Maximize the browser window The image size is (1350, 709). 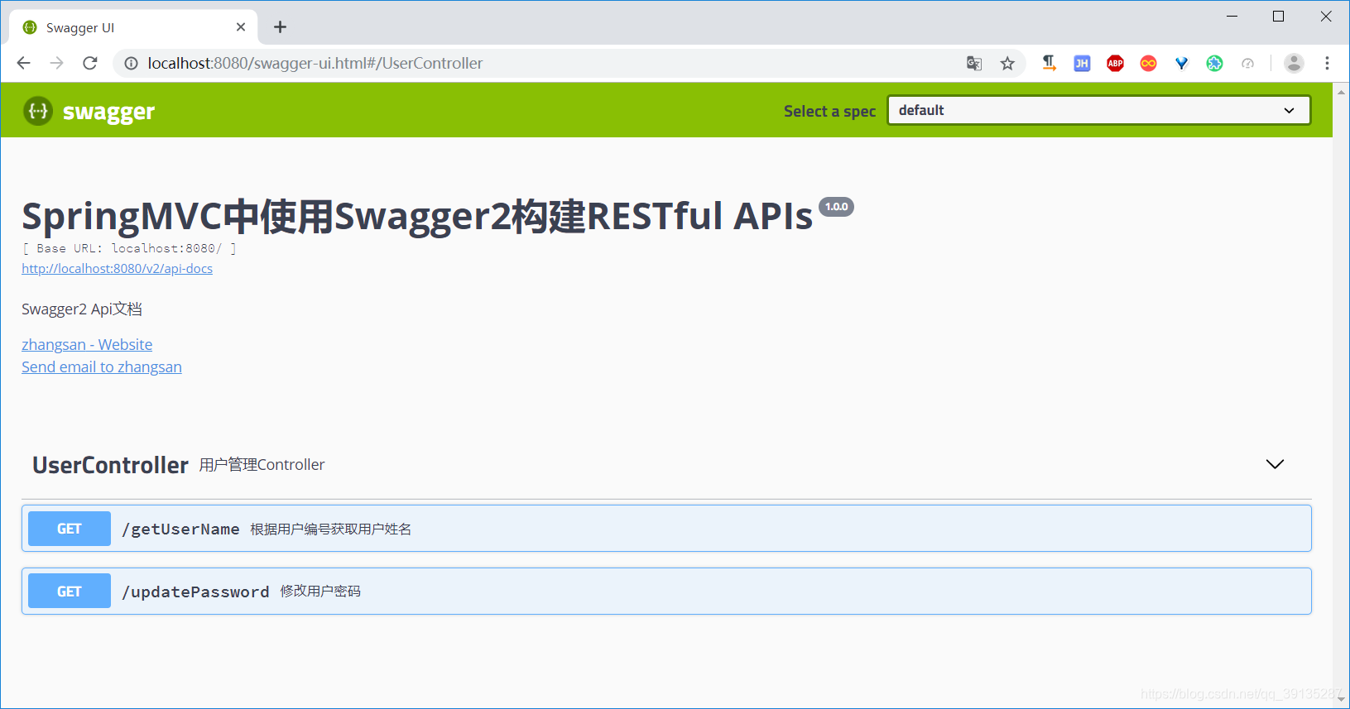click(x=1278, y=17)
